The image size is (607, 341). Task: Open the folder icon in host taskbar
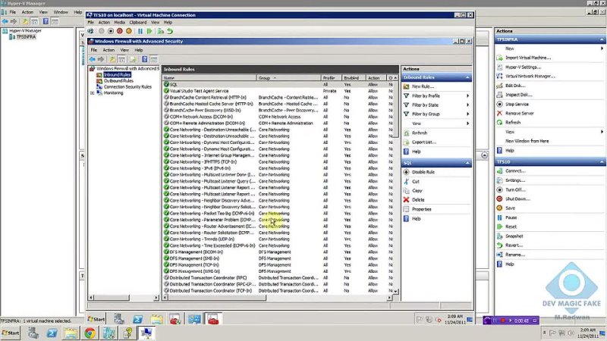point(71,333)
